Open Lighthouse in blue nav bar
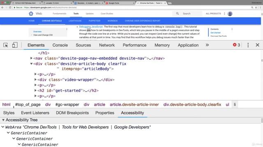This screenshot has height=147, width=263. [x=75, y=21]
